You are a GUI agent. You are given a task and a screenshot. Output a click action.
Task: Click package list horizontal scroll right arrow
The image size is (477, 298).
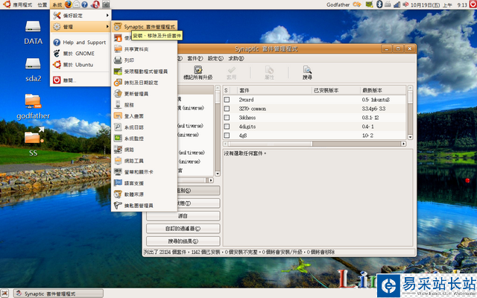pos(404,144)
